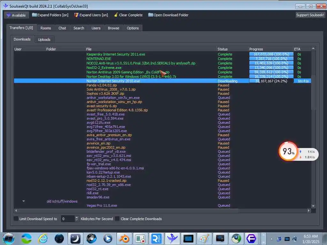The width and height of the screenshot is (327, 245).
Task: Select NDNTENAD.EXE file row
Action: (99, 59)
